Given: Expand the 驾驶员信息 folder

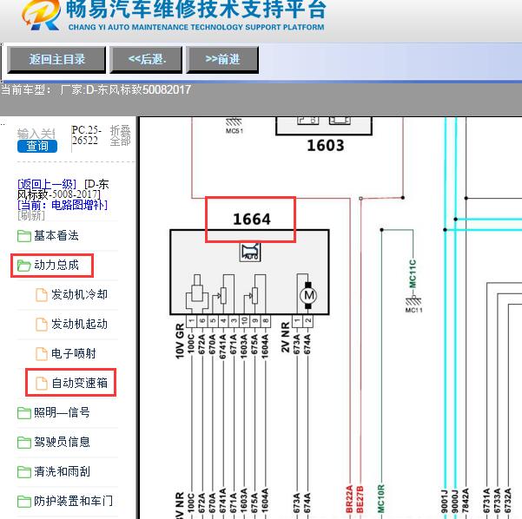Looking at the screenshot, I should click(x=62, y=442).
